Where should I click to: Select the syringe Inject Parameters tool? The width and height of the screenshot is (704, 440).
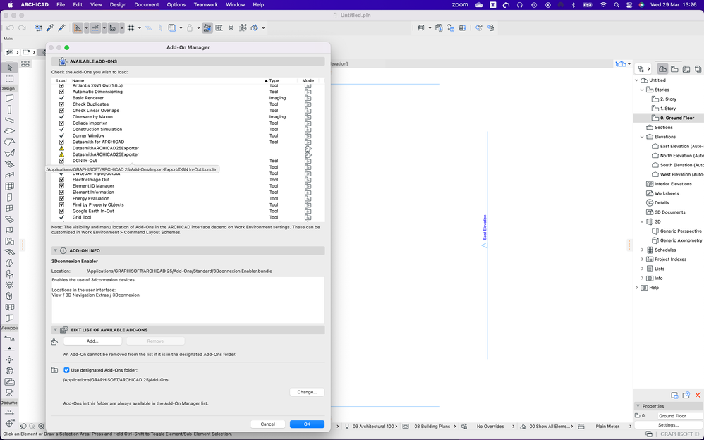pos(62,28)
